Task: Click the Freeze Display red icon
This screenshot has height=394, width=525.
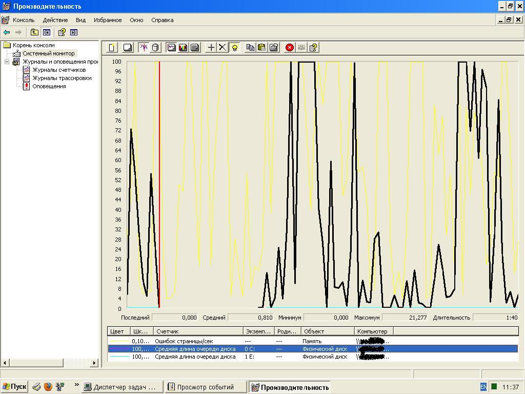Action: coord(290,48)
